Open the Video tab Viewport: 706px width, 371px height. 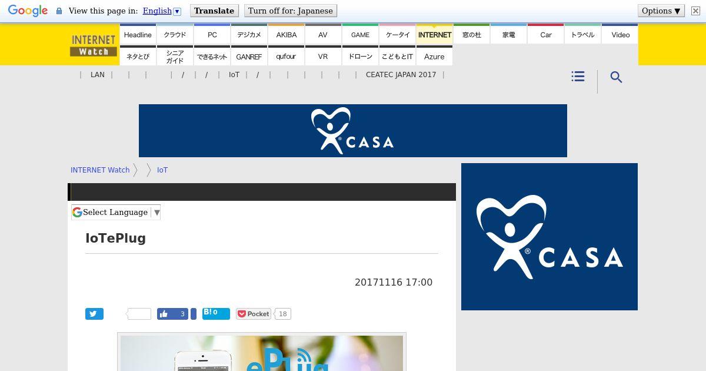(620, 34)
